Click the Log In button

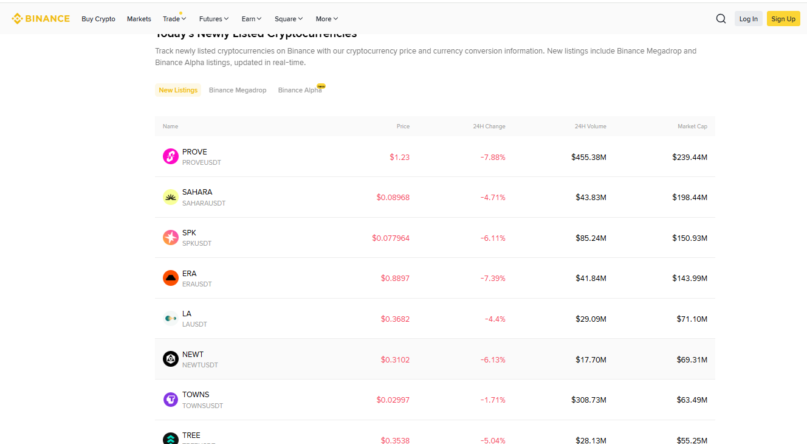pyautogui.click(x=749, y=19)
